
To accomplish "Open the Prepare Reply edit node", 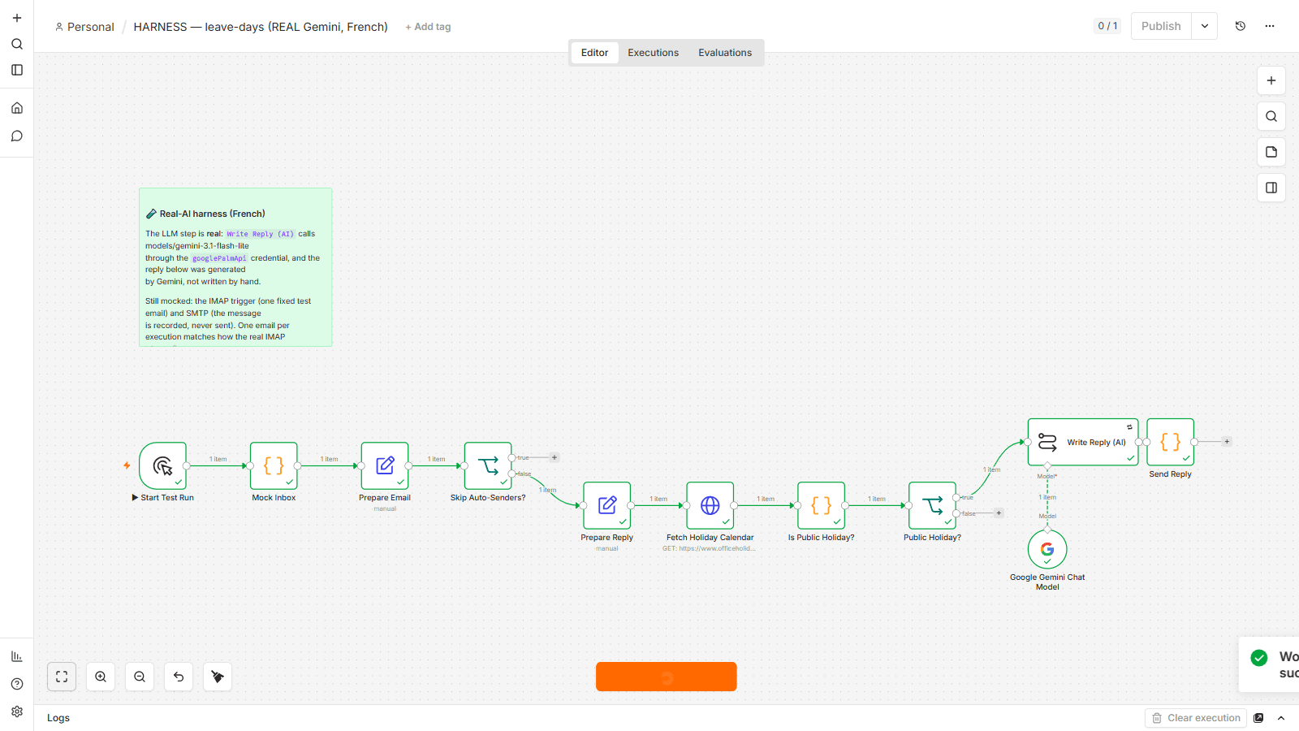I will click(x=607, y=505).
